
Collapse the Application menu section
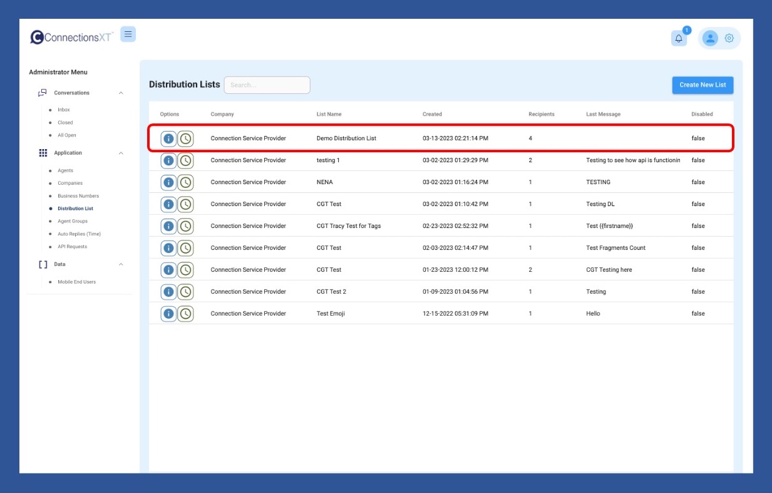pyautogui.click(x=121, y=153)
